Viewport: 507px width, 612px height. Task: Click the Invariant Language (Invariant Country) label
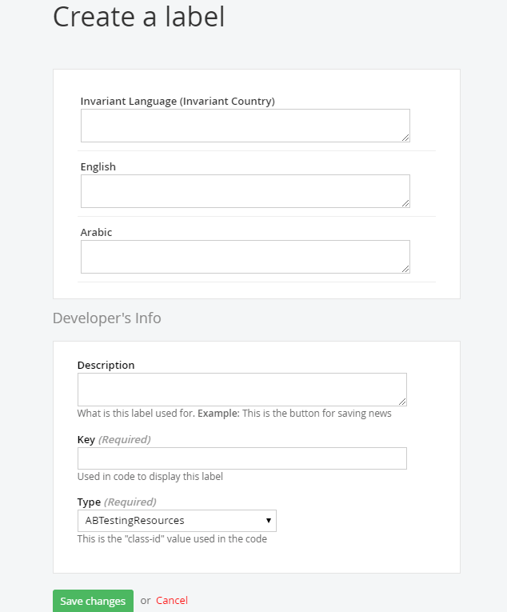point(178,102)
